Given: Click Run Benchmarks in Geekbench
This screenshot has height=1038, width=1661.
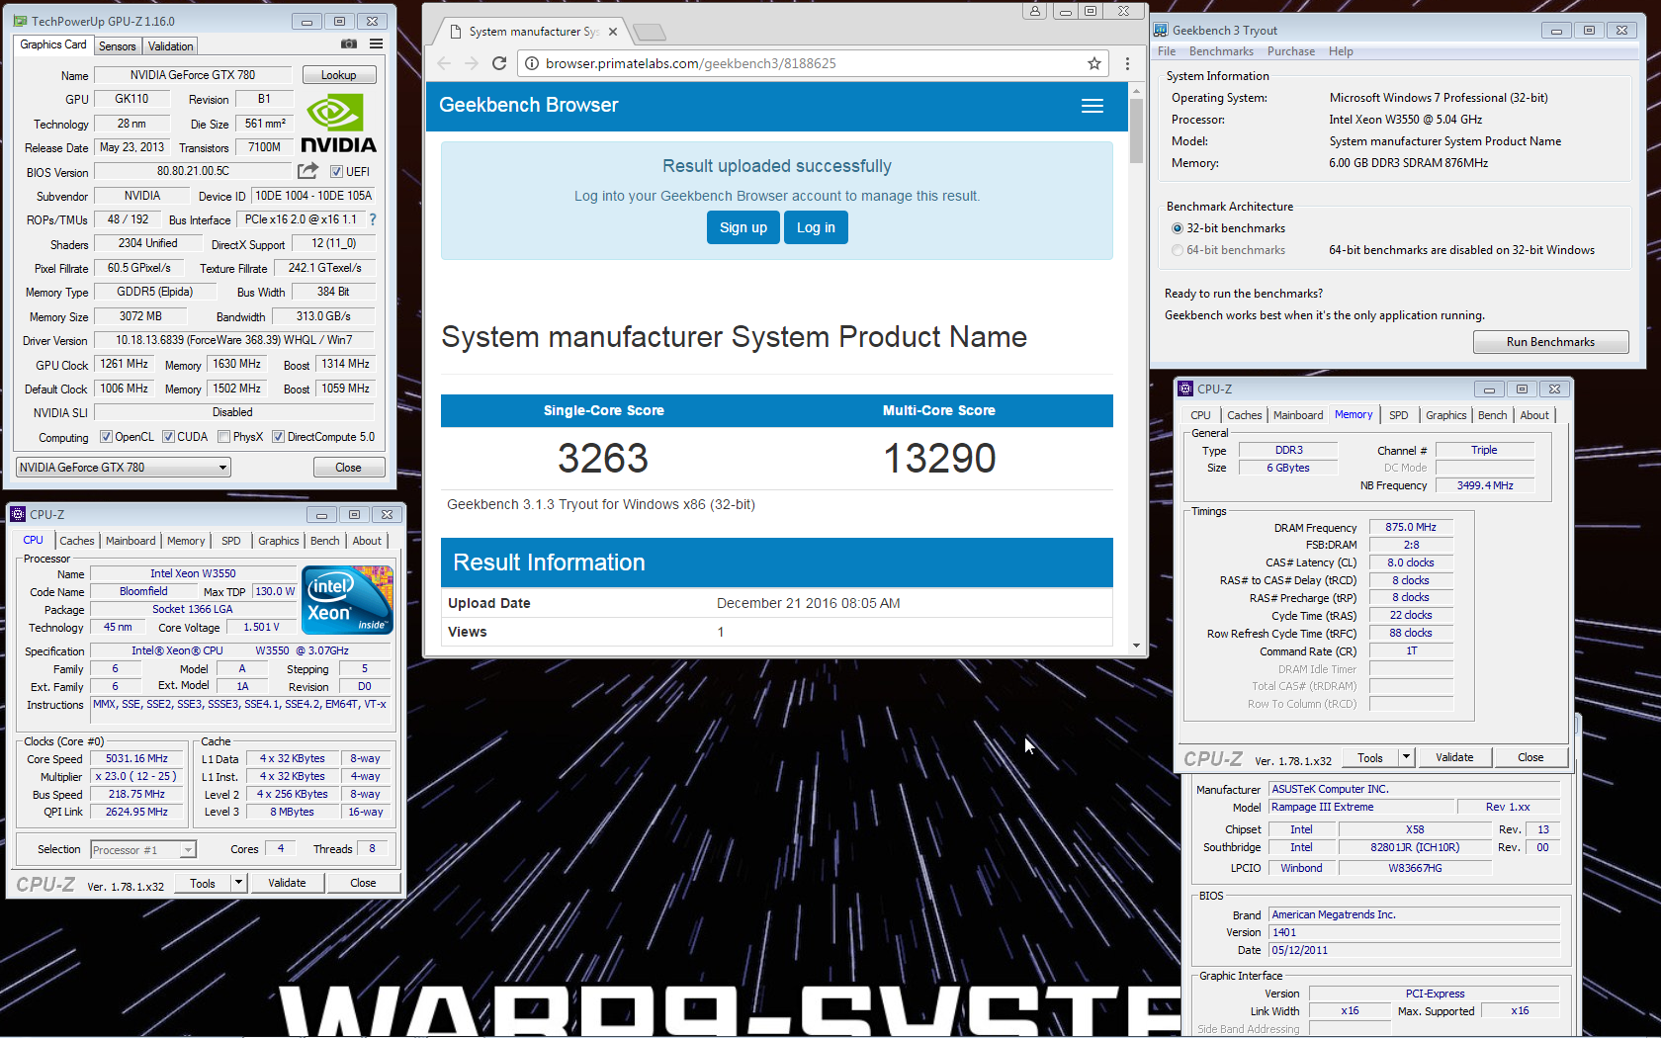Looking at the screenshot, I should tap(1550, 341).
